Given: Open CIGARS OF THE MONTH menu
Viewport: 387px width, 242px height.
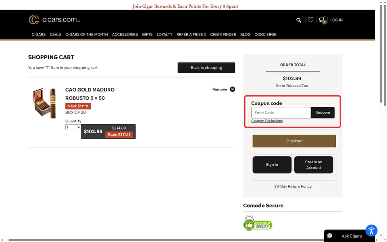Looking at the screenshot, I should 87,35.
